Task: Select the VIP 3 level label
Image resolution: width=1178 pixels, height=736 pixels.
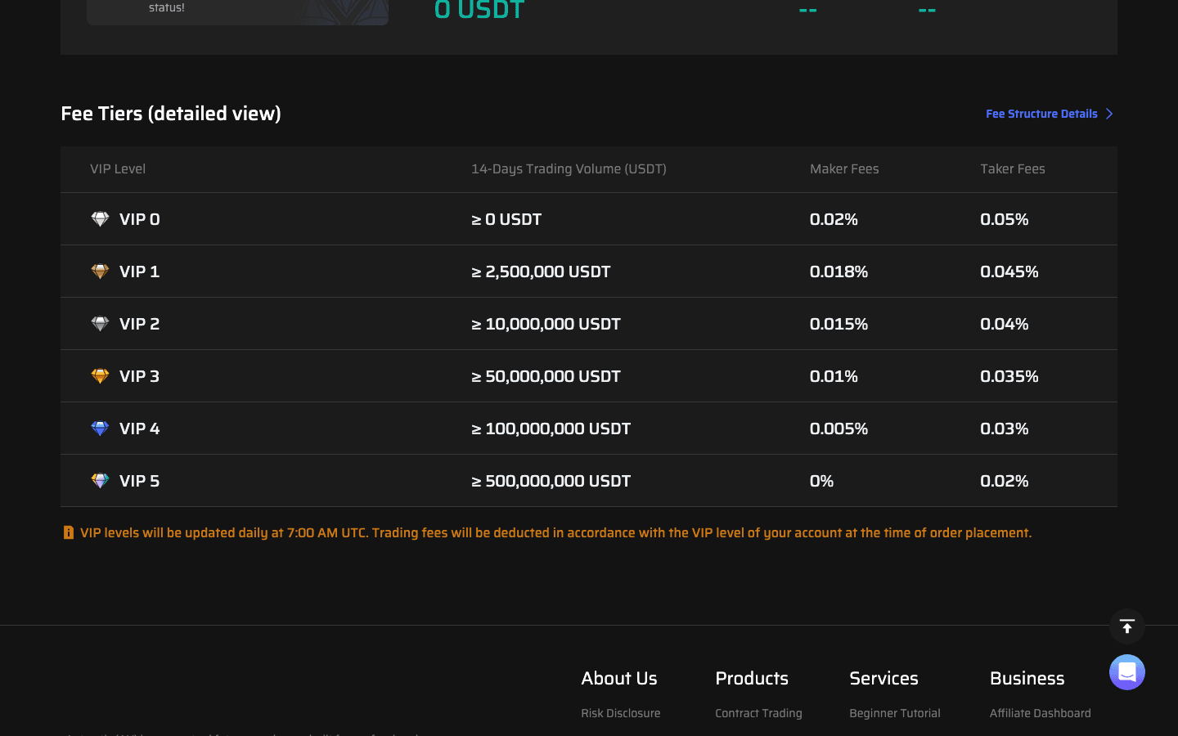Action: pyautogui.click(x=140, y=376)
